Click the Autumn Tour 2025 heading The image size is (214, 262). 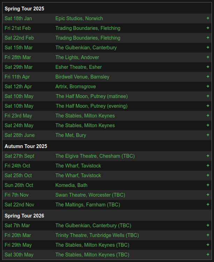click(26, 146)
